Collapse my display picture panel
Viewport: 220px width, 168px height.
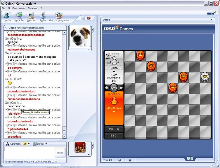(92, 146)
